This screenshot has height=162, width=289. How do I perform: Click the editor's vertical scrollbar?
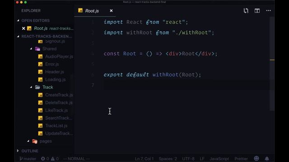(272, 64)
